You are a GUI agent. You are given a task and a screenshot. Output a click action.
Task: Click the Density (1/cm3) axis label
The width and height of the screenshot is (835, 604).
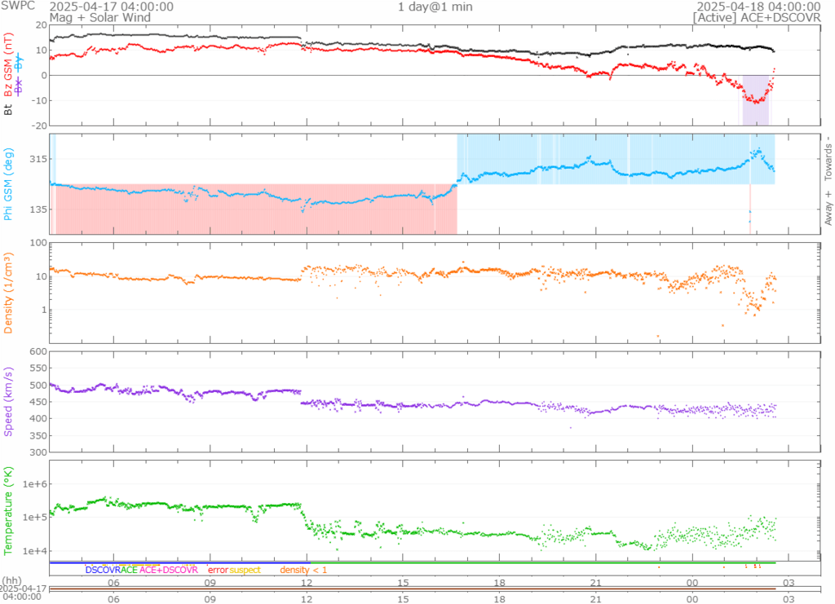10,293
